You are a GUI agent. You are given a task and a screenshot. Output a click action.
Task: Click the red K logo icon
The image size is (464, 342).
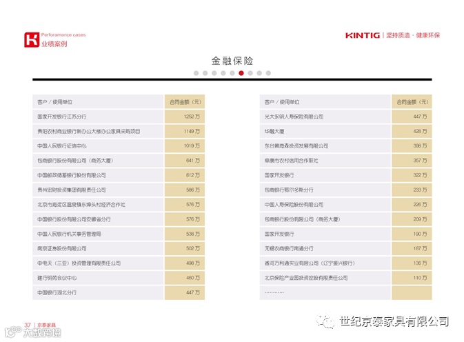[x=32, y=39]
